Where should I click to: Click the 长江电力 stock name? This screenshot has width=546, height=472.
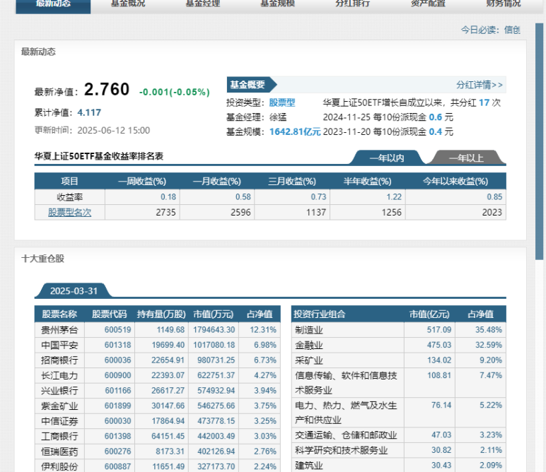tap(59, 375)
